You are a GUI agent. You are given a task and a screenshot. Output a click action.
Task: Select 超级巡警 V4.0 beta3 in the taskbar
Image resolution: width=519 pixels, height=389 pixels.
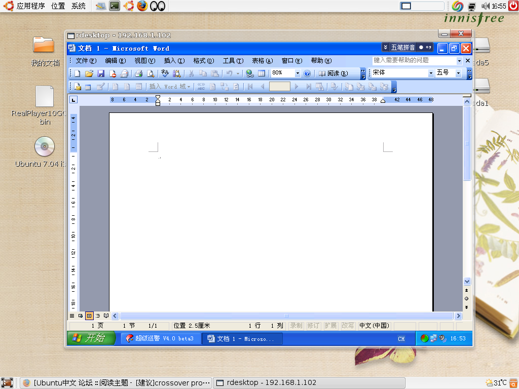161,338
